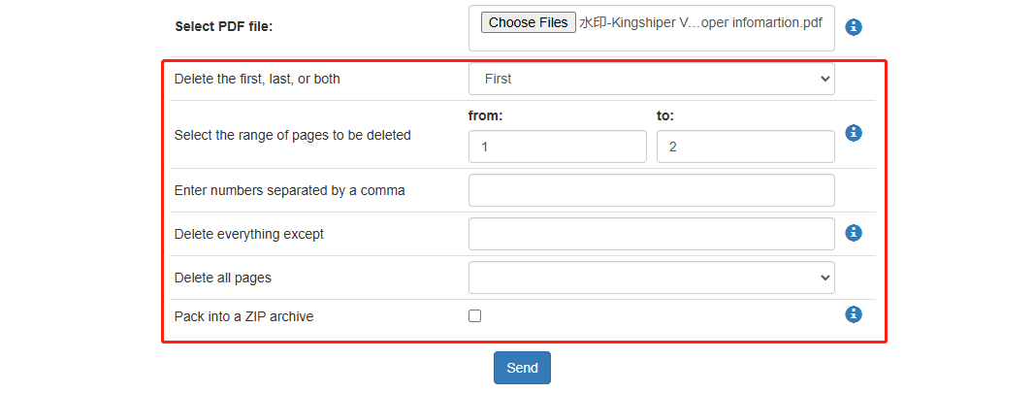
Task: Enable Pack into a ZIP archive checkbox
Action: coord(474,315)
